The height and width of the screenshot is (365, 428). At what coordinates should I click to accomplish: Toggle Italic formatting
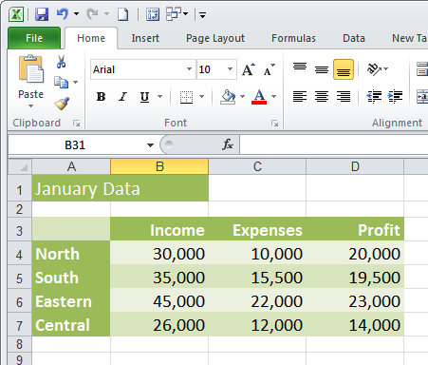point(122,97)
